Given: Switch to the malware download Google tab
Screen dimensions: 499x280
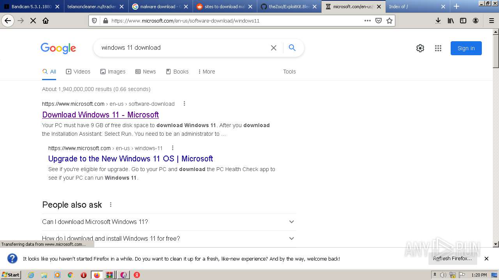Looking at the screenshot, I should (x=160, y=7).
